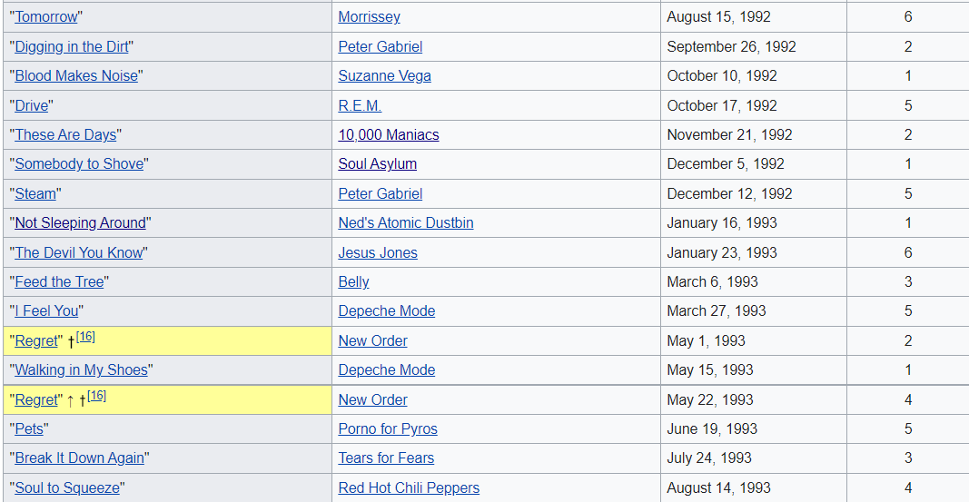Select the date "March 6, 1993"

(713, 281)
